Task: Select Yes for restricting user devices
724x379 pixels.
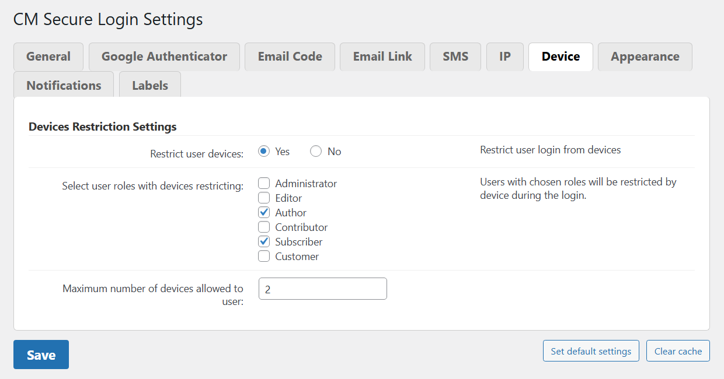Action: tap(264, 151)
